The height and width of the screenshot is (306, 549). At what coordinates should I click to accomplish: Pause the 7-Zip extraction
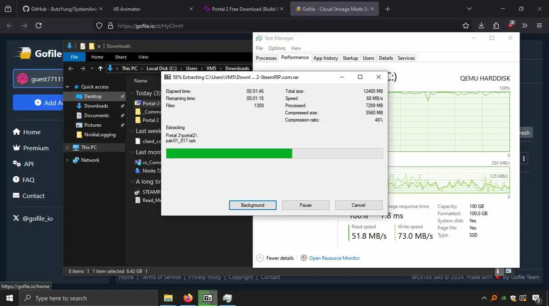306,205
